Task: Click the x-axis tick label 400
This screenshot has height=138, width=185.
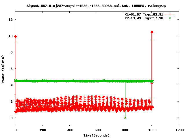Action: pos(70,130)
